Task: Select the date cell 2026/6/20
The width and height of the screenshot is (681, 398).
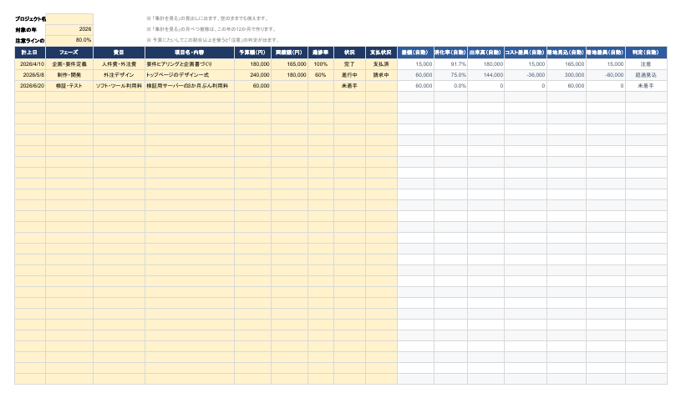Action: [30, 86]
